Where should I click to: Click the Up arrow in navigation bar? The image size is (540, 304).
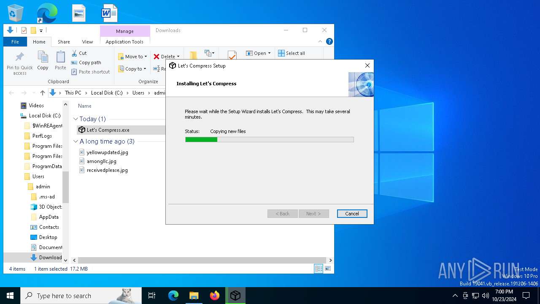(42, 93)
